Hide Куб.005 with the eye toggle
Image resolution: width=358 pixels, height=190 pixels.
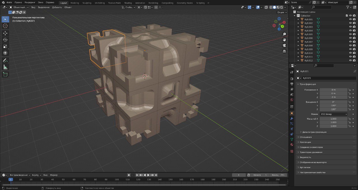tap(350, 34)
